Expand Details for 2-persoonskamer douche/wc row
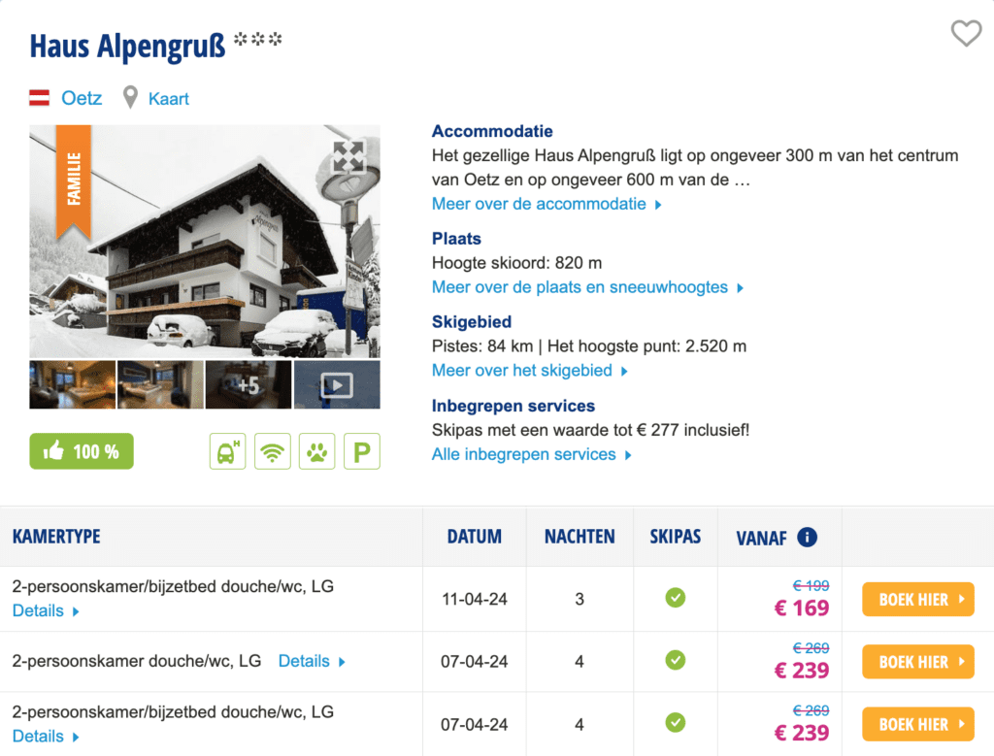Screen dimensions: 994x756 311,661
